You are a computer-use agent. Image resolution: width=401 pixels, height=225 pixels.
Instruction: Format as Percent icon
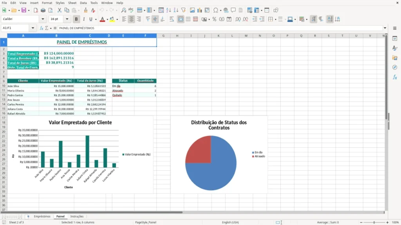[214, 19]
